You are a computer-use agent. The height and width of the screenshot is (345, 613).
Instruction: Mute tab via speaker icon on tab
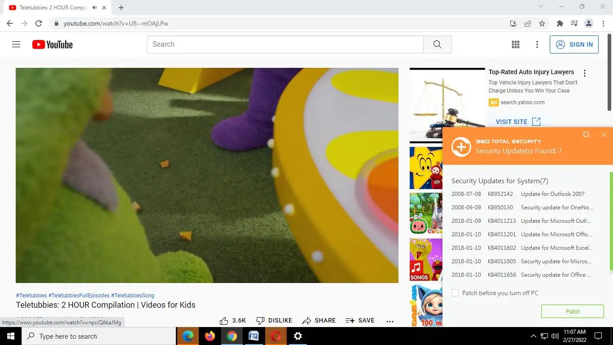tap(95, 8)
